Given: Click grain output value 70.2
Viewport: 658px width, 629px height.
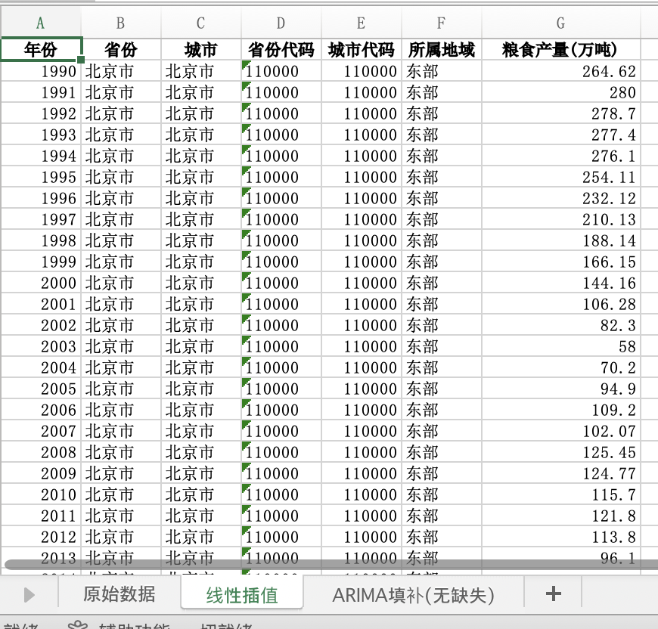Looking at the screenshot, I should coord(561,367).
